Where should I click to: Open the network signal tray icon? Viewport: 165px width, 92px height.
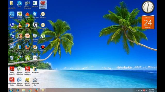142,90
